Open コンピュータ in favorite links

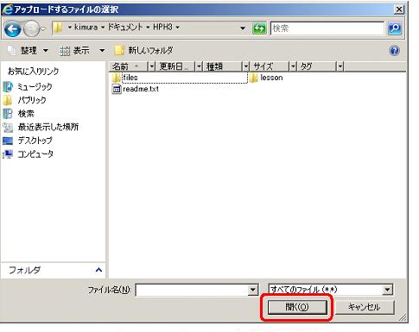29,153
